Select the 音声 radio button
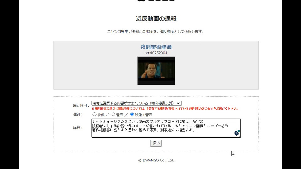Viewport: 301px width, 169px height. click(113, 115)
